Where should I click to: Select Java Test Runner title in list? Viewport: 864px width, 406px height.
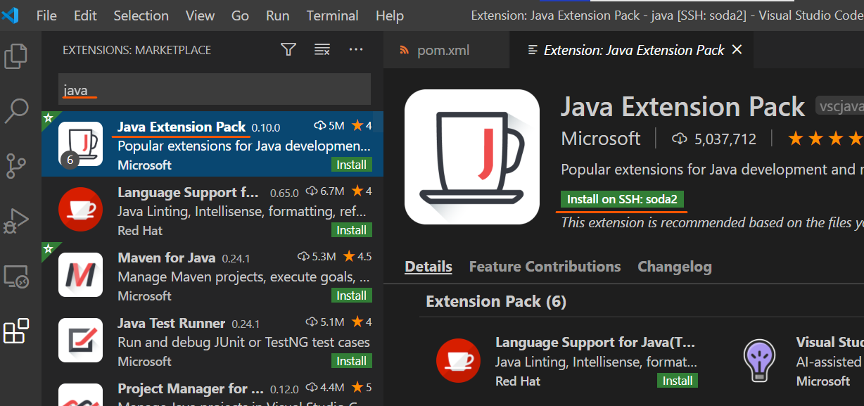pos(172,323)
